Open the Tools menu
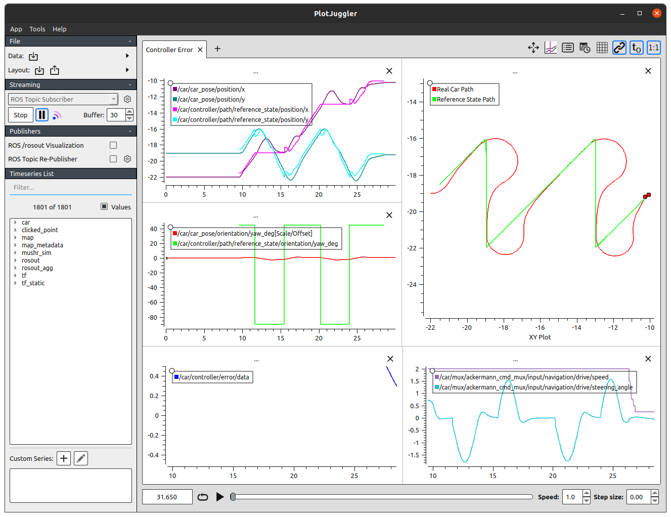 37,29
